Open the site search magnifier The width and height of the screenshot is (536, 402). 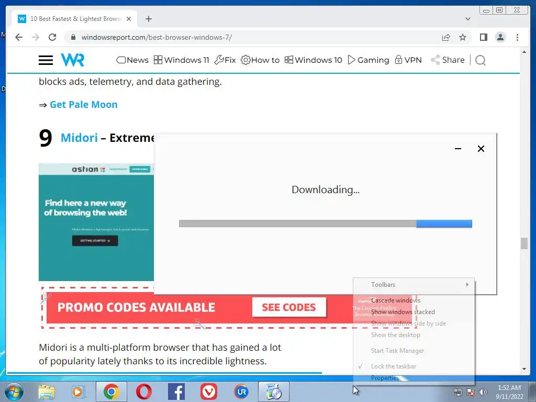click(481, 60)
